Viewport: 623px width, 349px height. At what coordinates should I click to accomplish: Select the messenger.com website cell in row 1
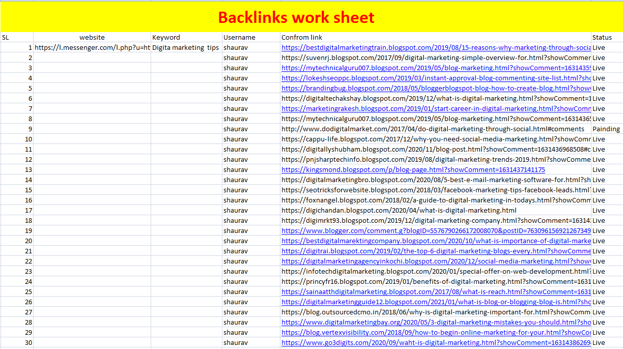[92, 47]
